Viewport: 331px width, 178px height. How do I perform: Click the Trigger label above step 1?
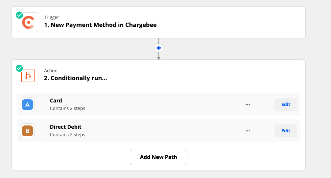[52, 17]
